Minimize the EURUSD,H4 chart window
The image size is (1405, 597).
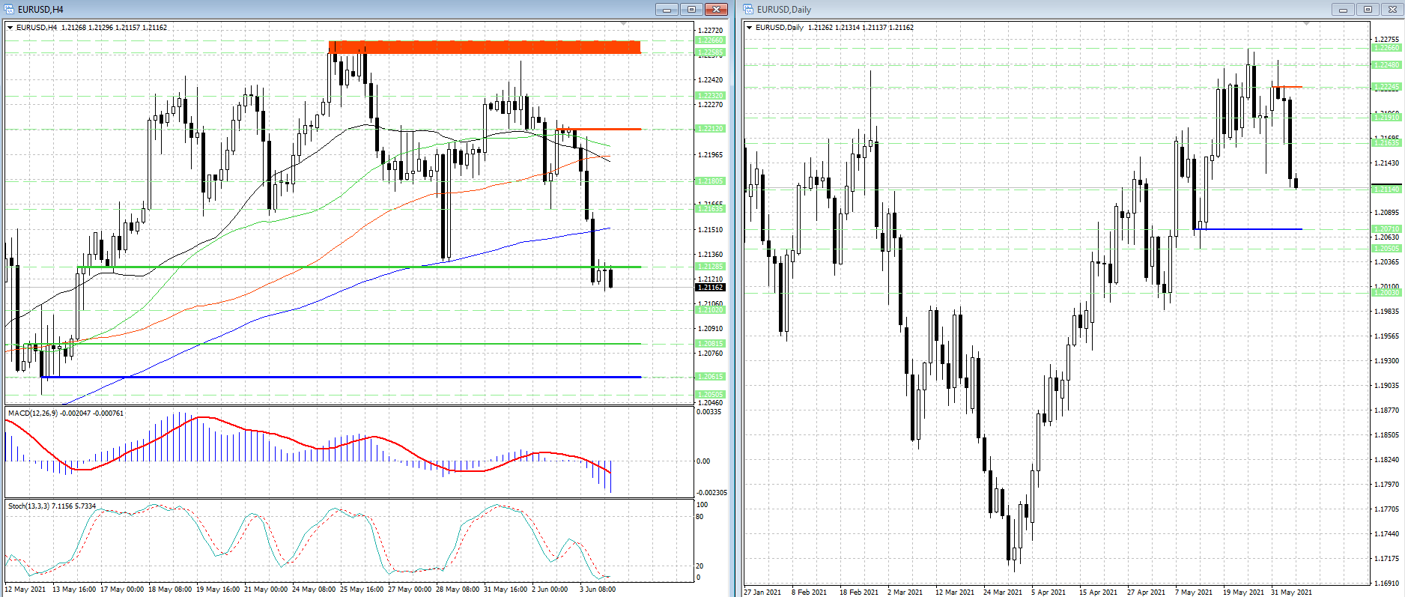[666, 9]
